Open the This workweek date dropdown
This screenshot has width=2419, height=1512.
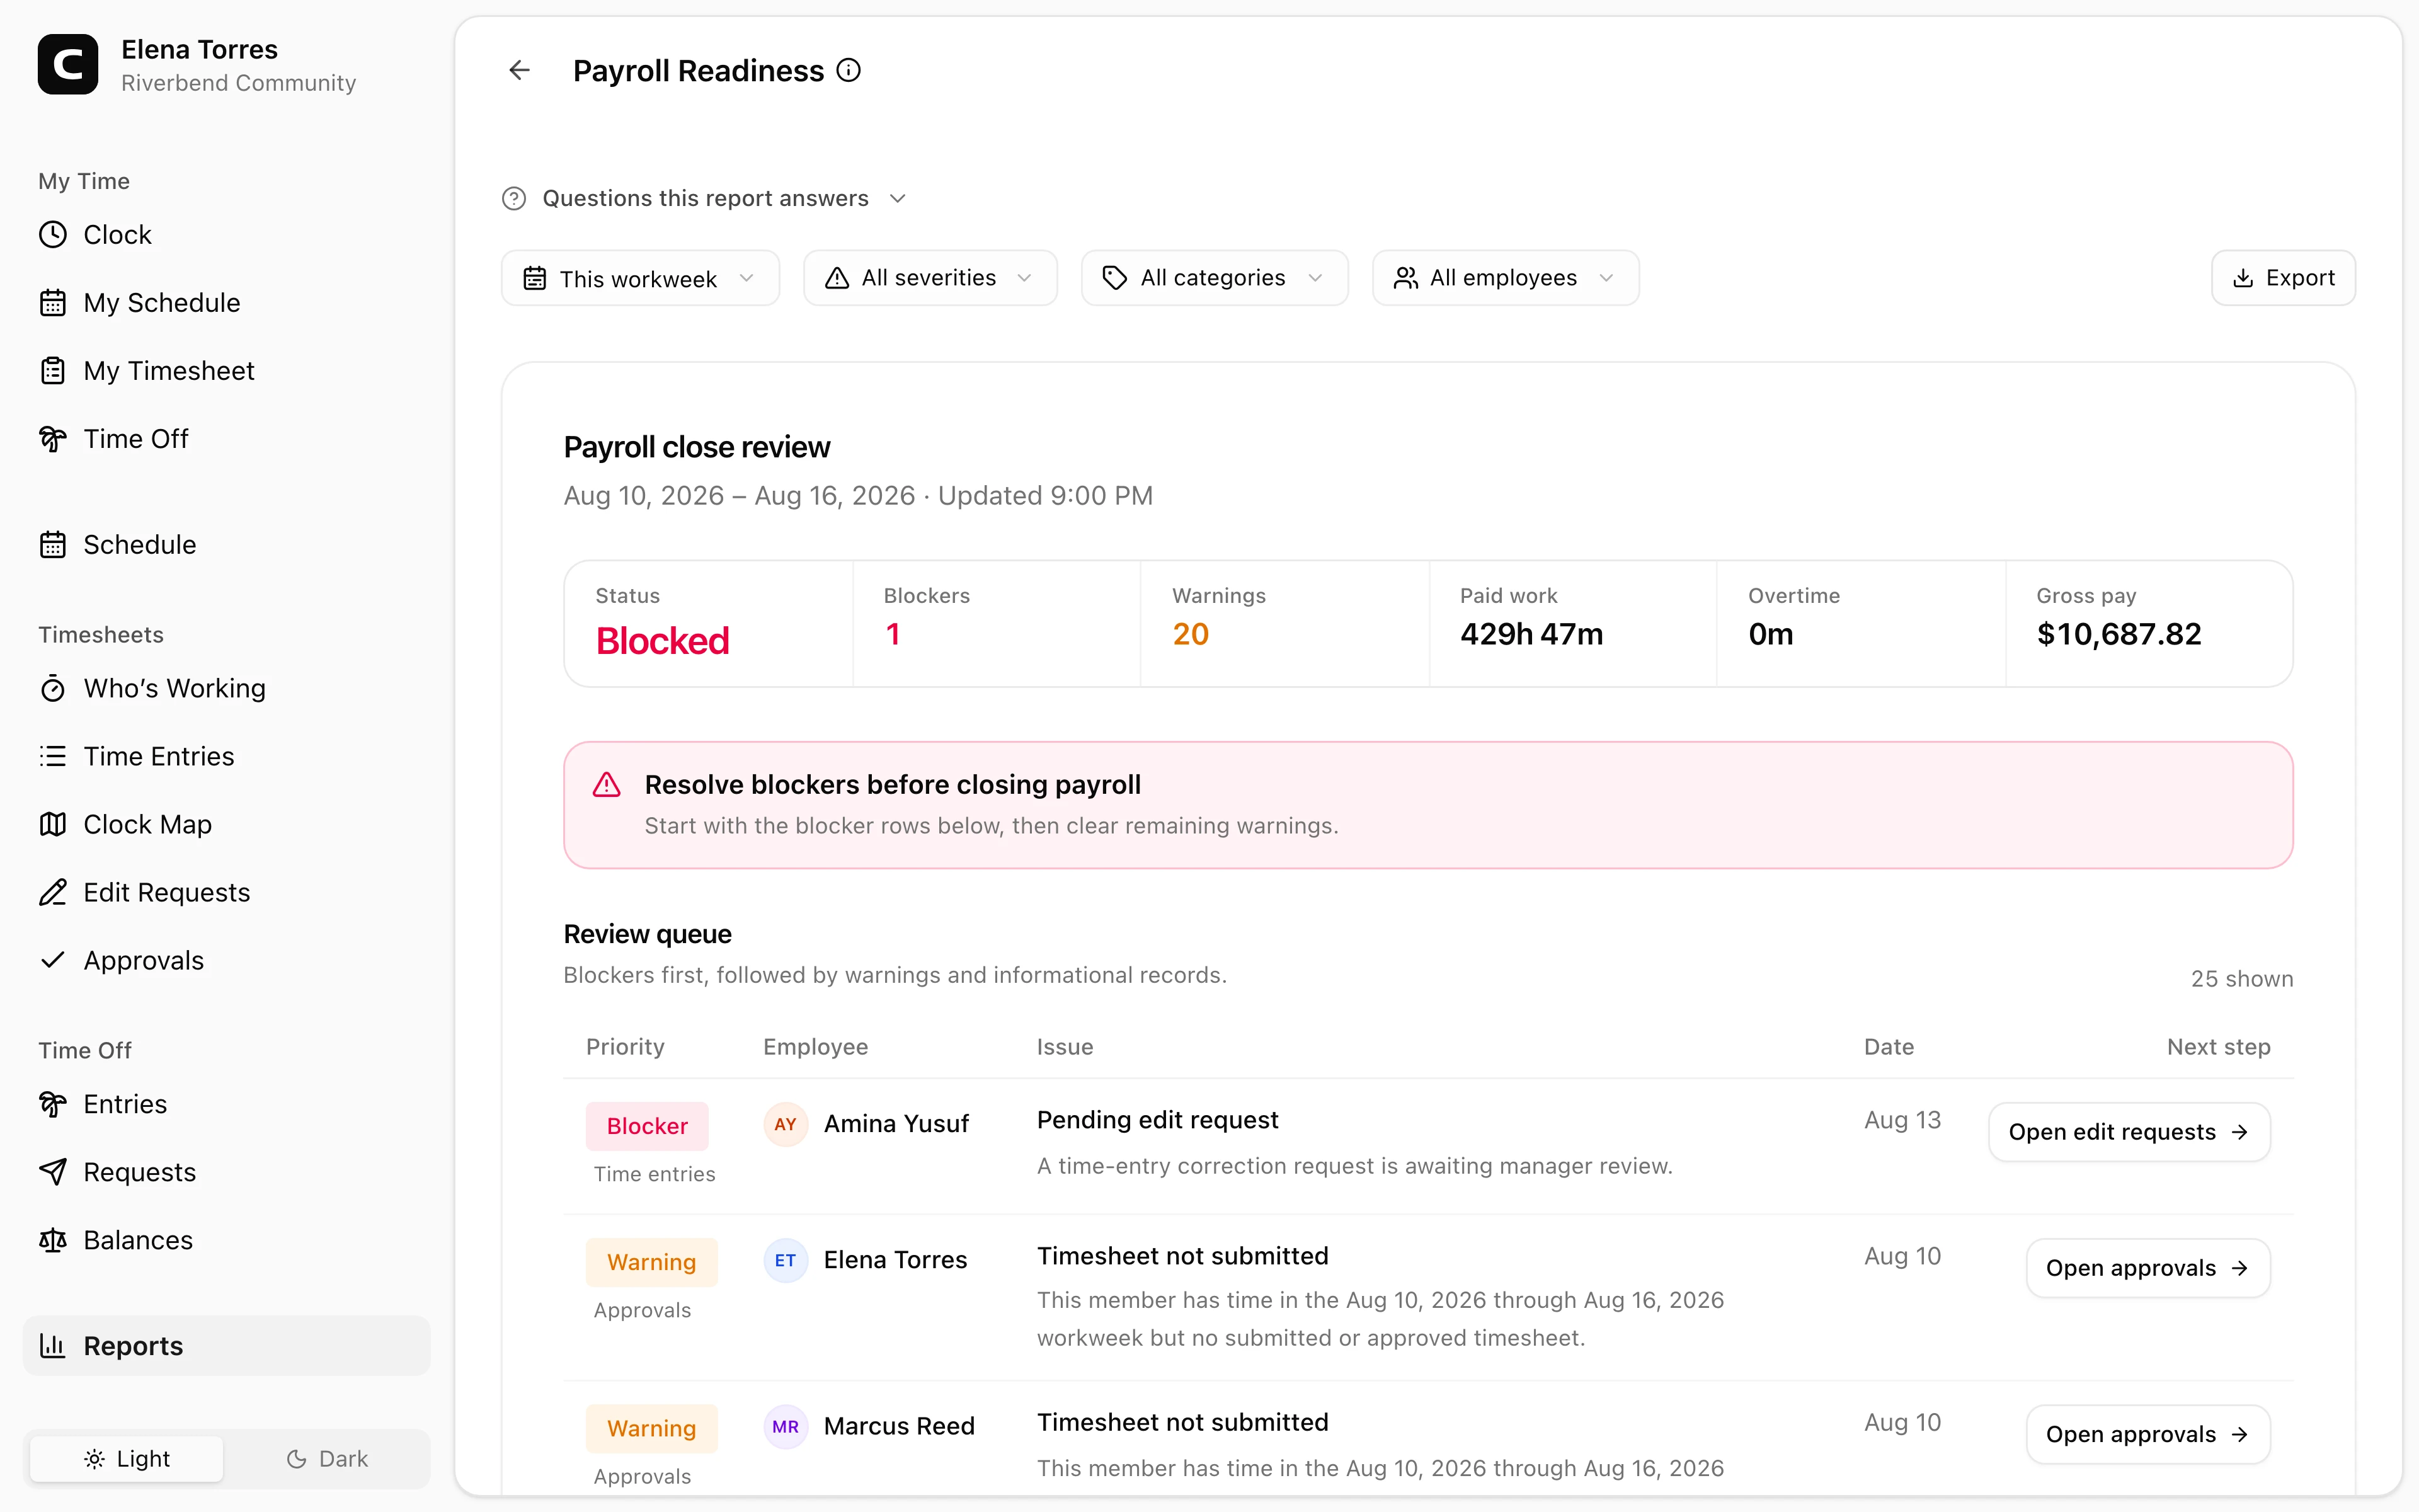tap(640, 279)
